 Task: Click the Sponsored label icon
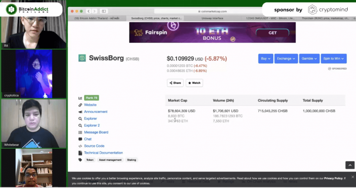[x=330, y=68]
